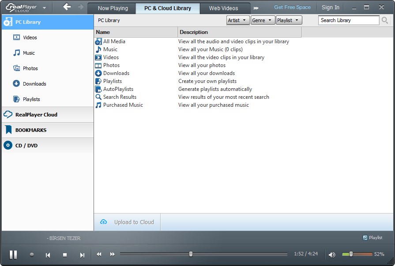Stop playback

pos(65,255)
